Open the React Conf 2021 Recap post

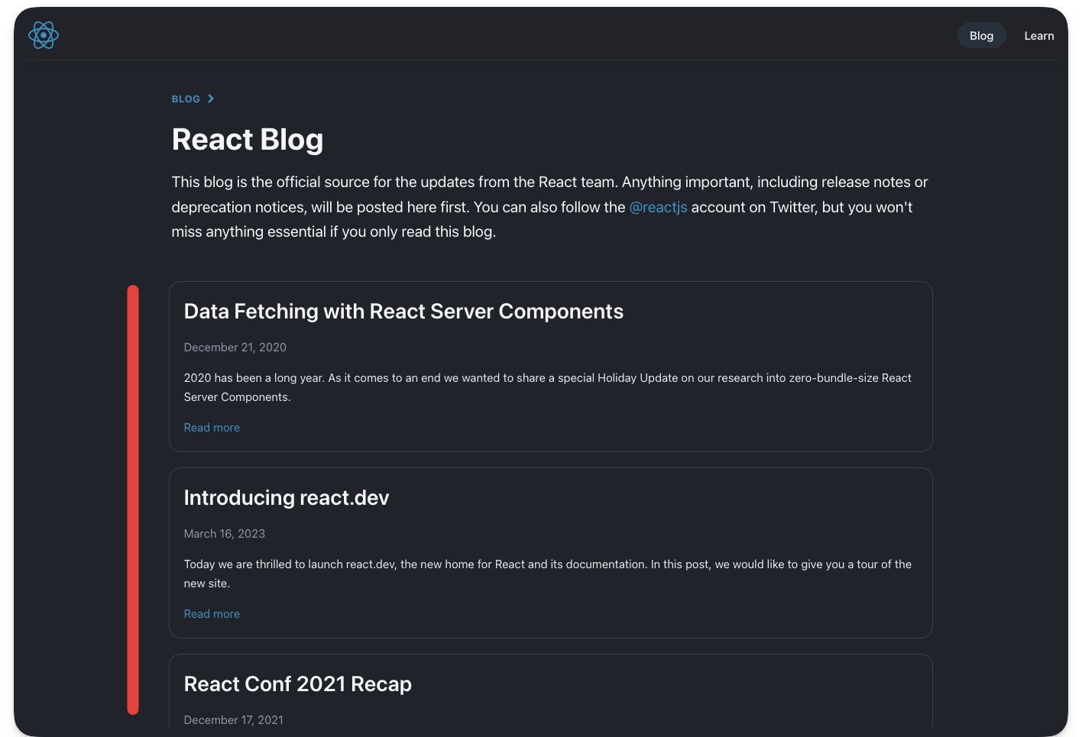click(297, 684)
